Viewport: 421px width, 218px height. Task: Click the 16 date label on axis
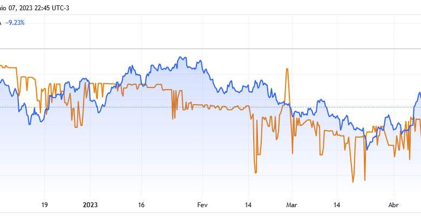pos(141,205)
